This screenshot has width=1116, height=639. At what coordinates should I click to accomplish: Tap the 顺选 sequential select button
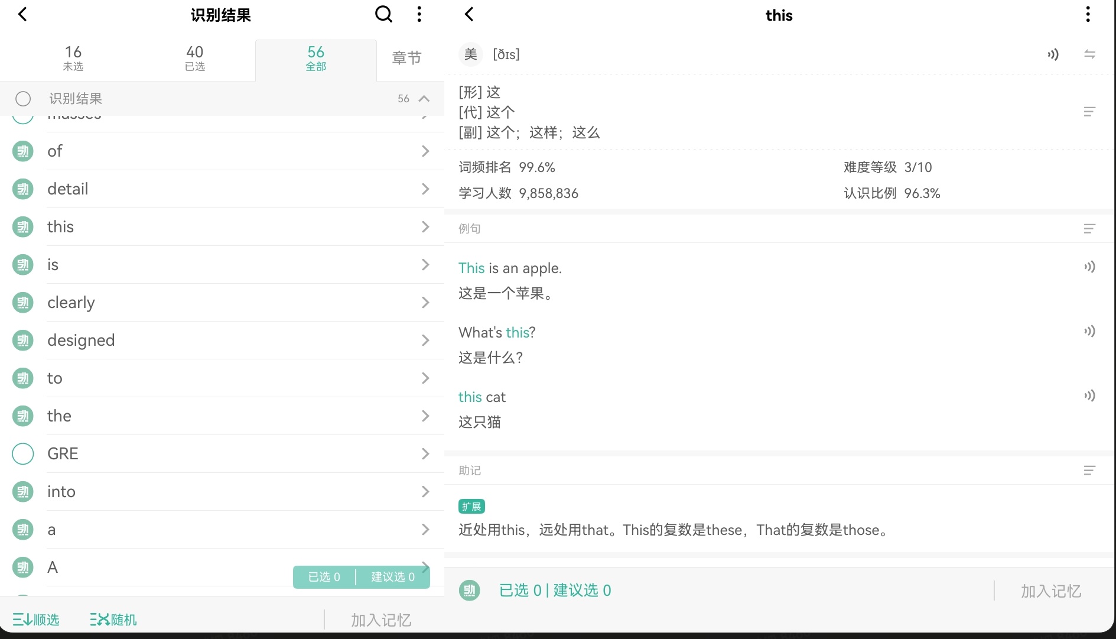tap(37, 619)
